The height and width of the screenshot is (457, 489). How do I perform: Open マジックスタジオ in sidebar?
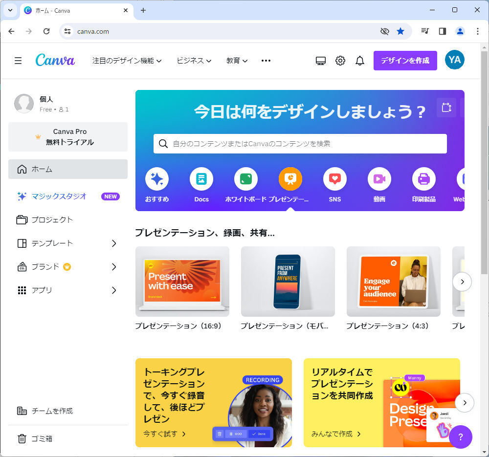point(68,196)
